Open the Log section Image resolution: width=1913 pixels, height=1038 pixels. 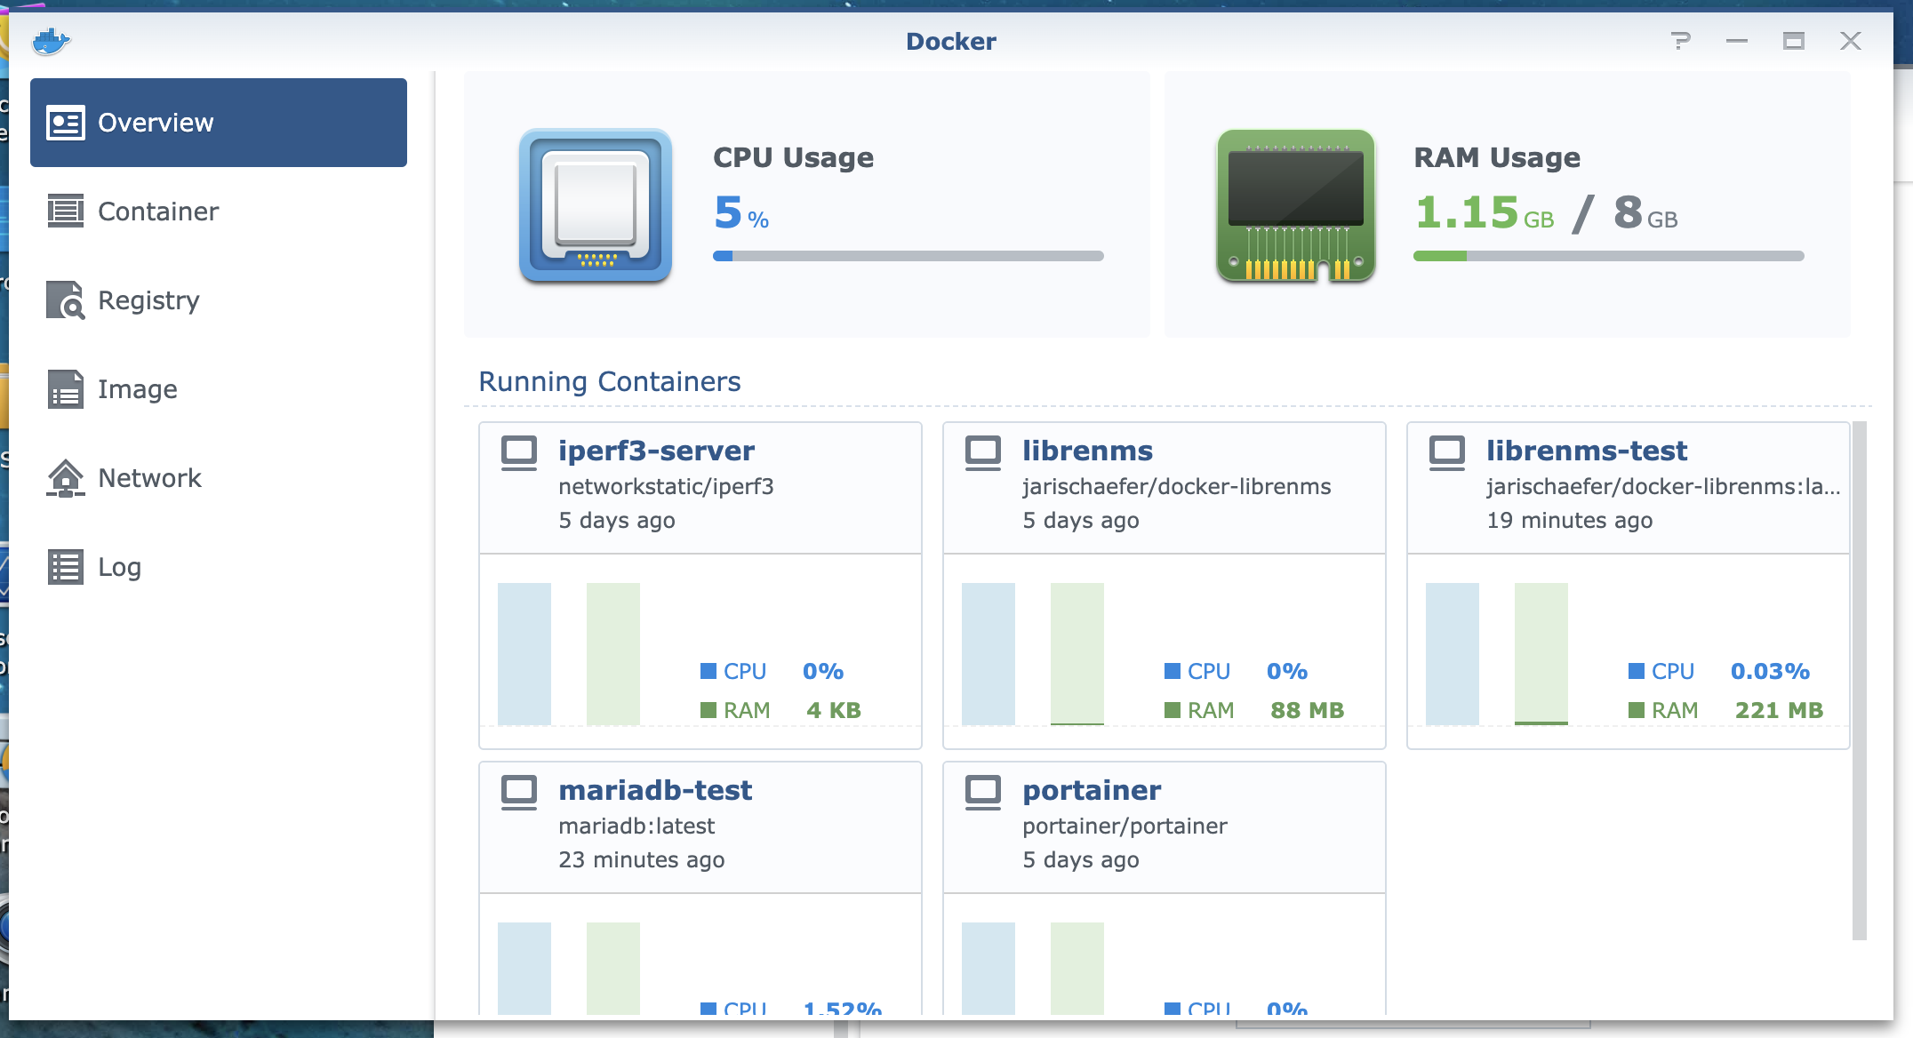pos(119,567)
